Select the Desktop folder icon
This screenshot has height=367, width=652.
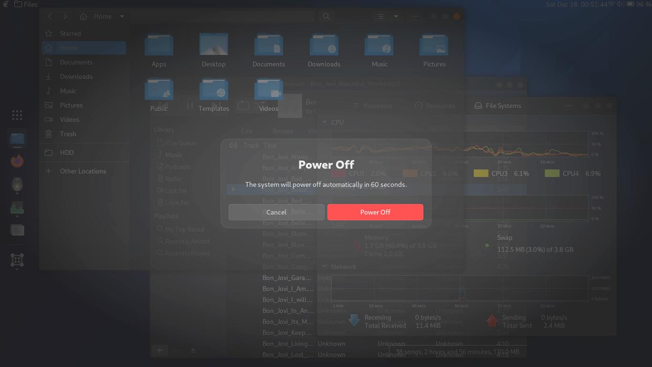coord(214,45)
